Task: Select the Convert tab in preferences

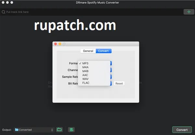Action: [x=103, y=51]
